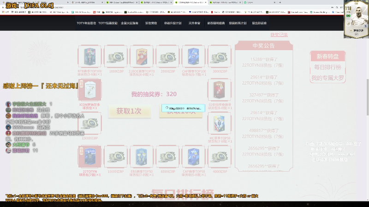Open a new browser tab with plus
Viewport: 369px width, 207px height.
[x=280, y=2]
